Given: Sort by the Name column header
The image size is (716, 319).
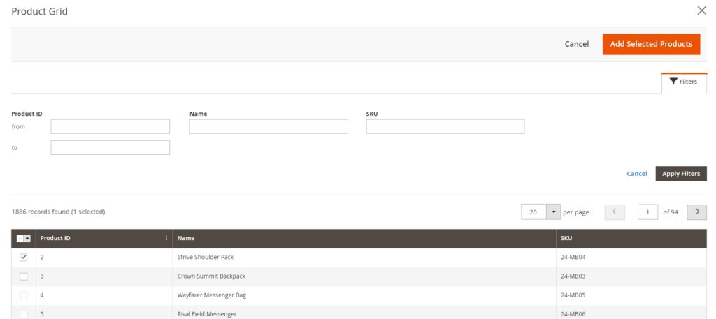Looking at the screenshot, I should 186,239.
